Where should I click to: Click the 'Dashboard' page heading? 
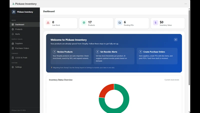pos(49,11)
